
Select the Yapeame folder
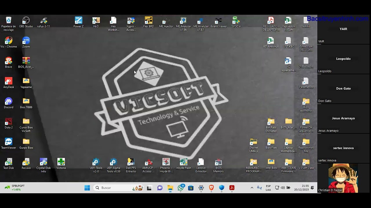coord(26,83)
